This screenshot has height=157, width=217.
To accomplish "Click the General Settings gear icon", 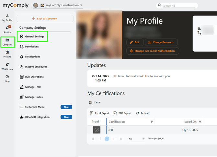I will (x=22, y=37).
